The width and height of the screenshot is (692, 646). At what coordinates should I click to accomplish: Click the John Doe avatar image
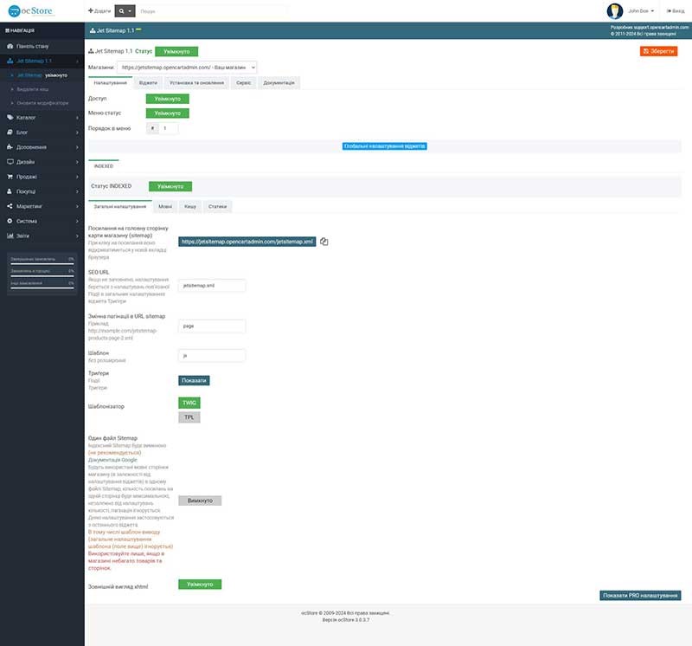[614, 11]
